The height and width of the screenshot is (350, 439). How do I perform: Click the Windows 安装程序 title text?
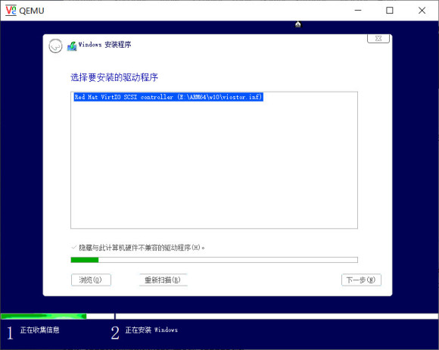(x=104, y=45)
